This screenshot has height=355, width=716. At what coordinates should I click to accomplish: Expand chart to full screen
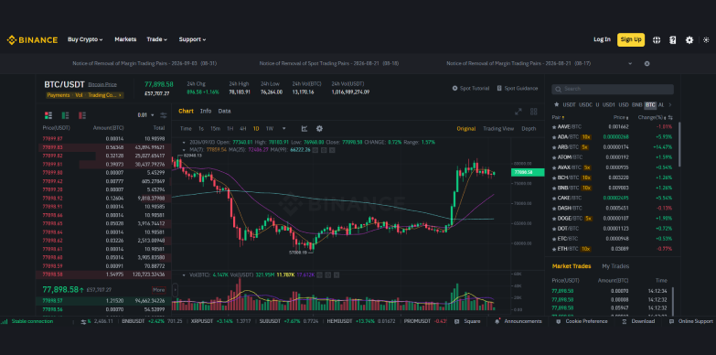(518, 111)
